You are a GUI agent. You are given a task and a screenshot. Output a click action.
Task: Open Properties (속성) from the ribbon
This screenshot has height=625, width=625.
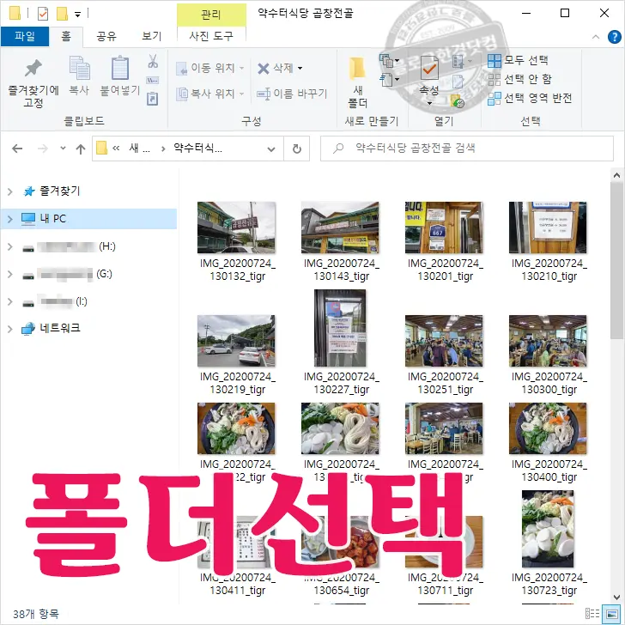coord(429,70)
